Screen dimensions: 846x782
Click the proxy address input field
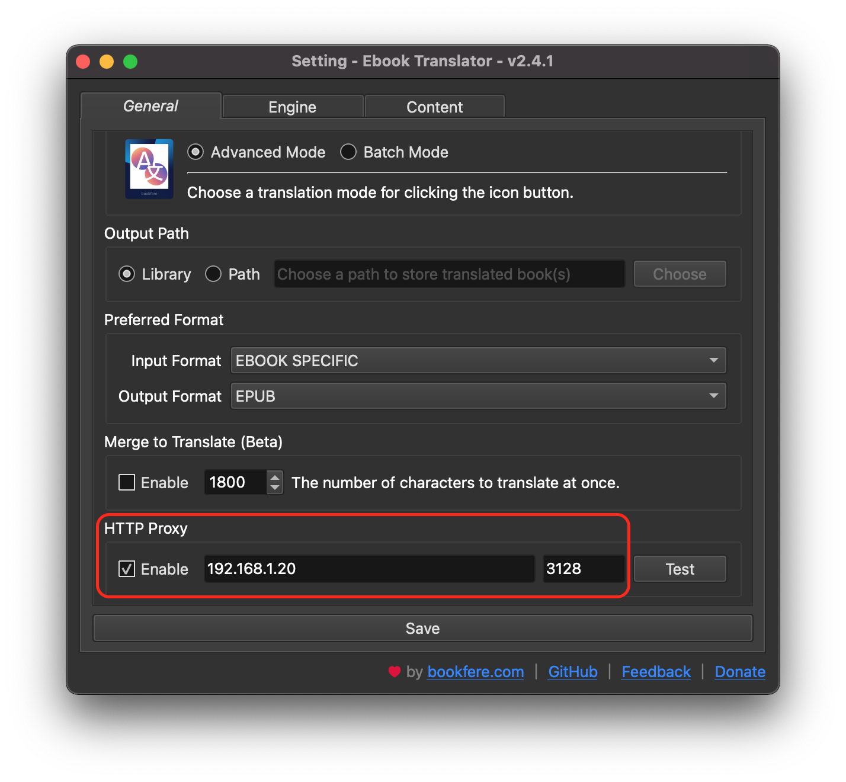click(368, 569)
